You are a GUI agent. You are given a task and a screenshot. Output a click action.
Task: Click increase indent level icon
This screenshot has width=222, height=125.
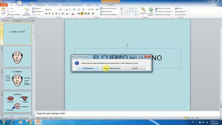93,9
